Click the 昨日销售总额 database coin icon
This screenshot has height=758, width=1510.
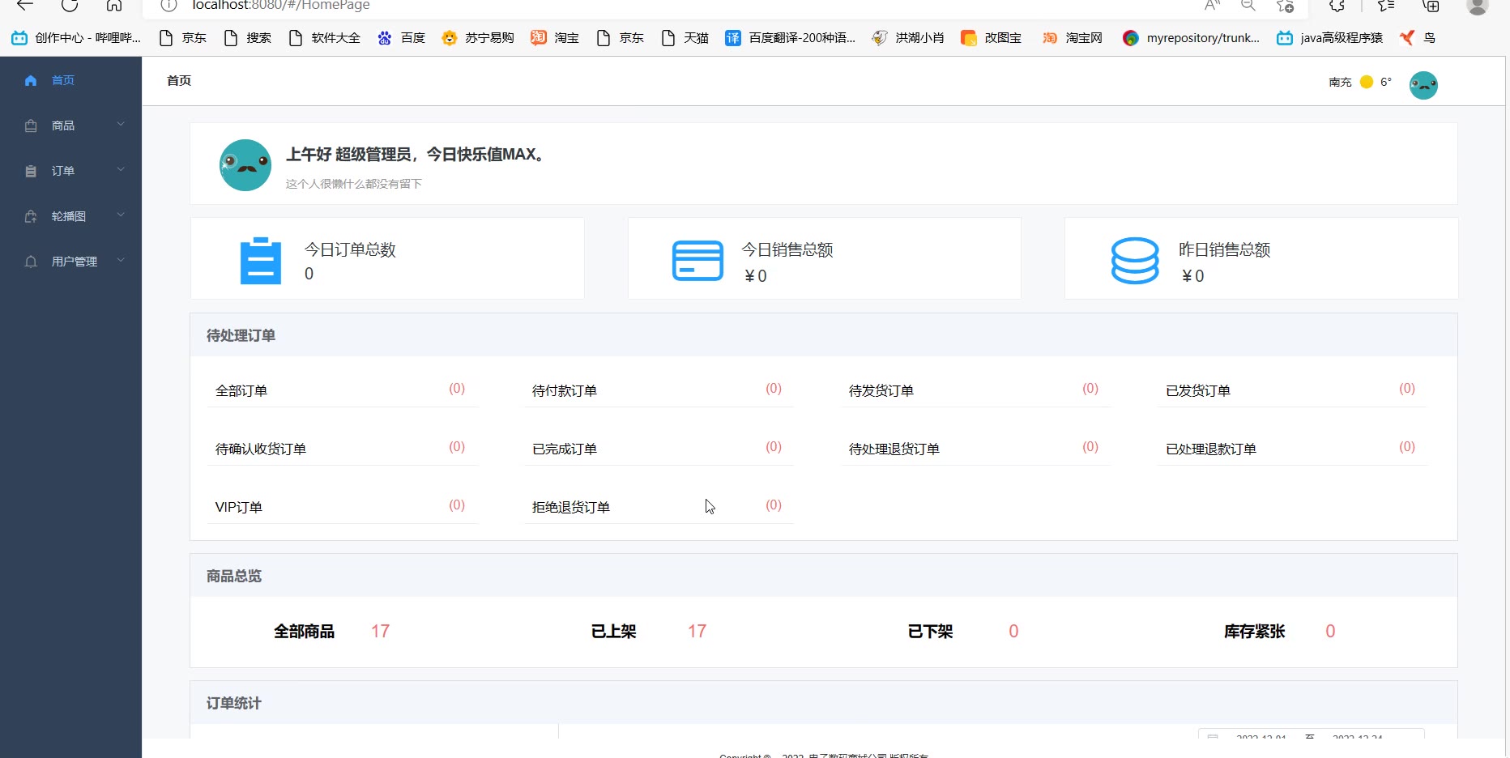1134,261
